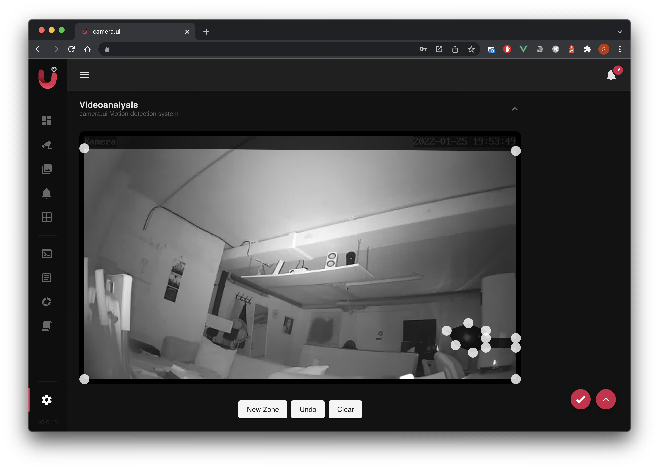This screenshot has height=469, width=659.
Task: Open the recordings gallery icon
Action: click(x=46, y=169)
